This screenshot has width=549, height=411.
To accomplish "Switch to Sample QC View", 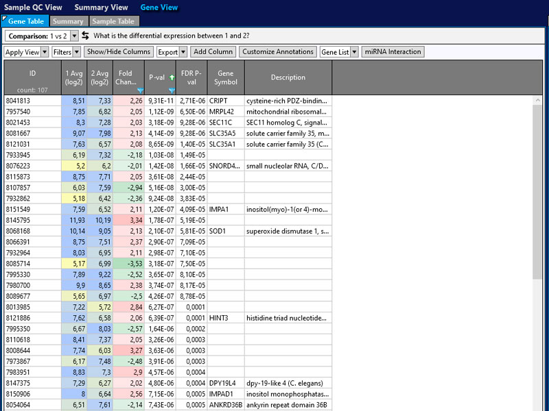I will click(33, 8).
